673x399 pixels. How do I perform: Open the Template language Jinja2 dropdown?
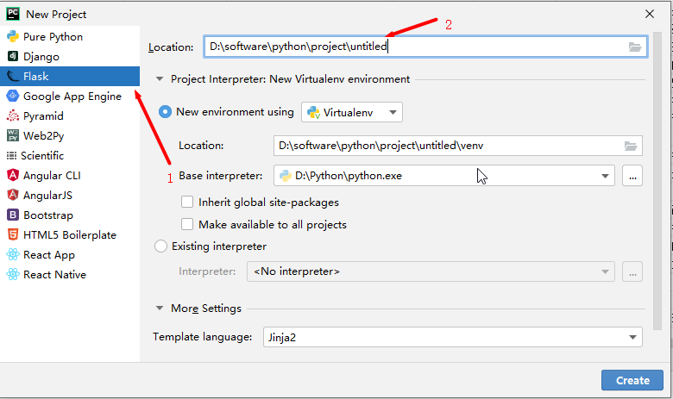(x=453, y=337)
